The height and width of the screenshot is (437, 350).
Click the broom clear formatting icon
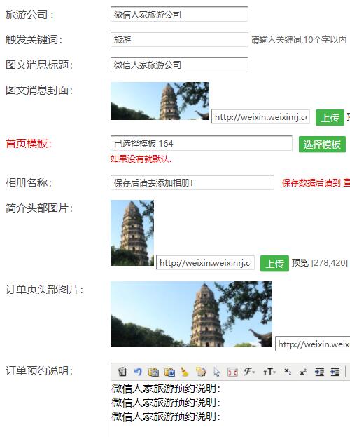coord(185,372)
